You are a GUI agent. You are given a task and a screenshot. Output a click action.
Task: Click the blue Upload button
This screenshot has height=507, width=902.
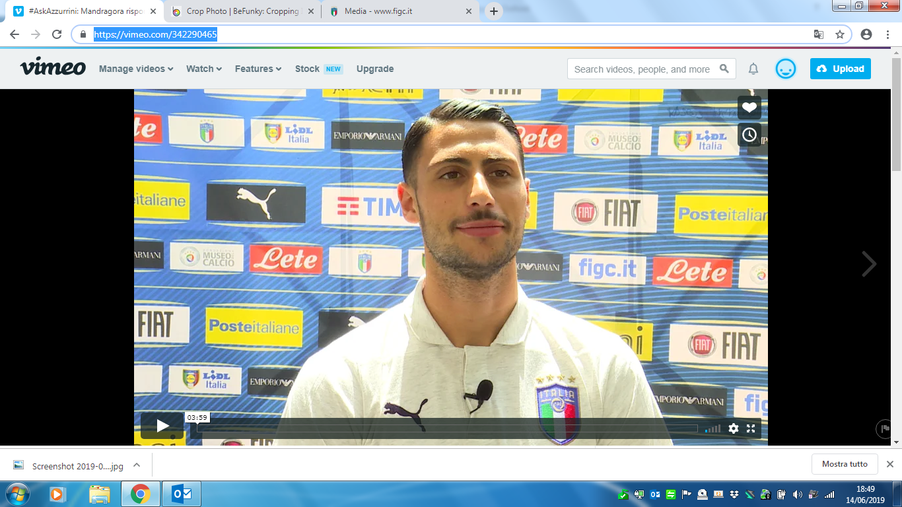(840, 68)
